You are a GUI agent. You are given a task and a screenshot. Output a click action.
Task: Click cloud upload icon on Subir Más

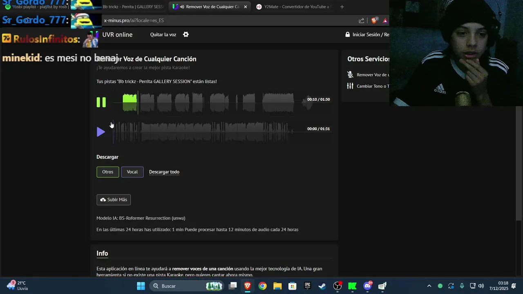click(103, 200)
